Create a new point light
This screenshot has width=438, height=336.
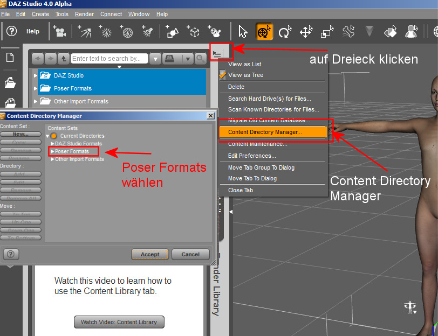(x=105, y=31)
